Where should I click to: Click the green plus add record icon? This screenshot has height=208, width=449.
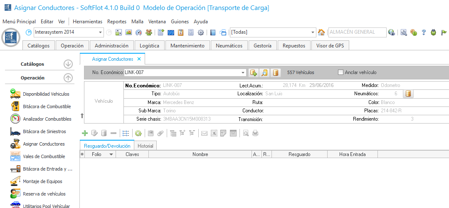tap(85, 133)
